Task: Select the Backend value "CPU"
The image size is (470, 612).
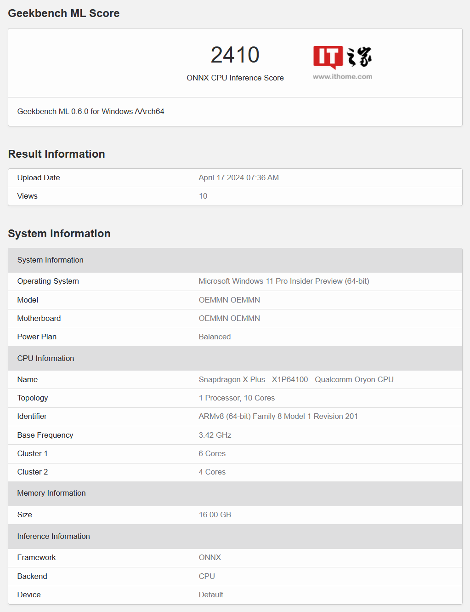Action: 207,577
